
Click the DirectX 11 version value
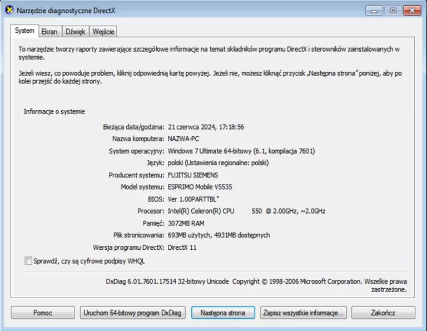coord(182,247)
